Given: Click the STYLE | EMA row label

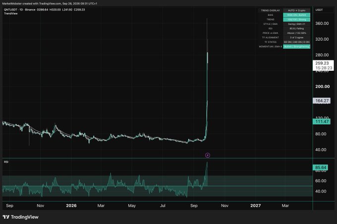Looking at the screenshot, I should coord(271,24).
